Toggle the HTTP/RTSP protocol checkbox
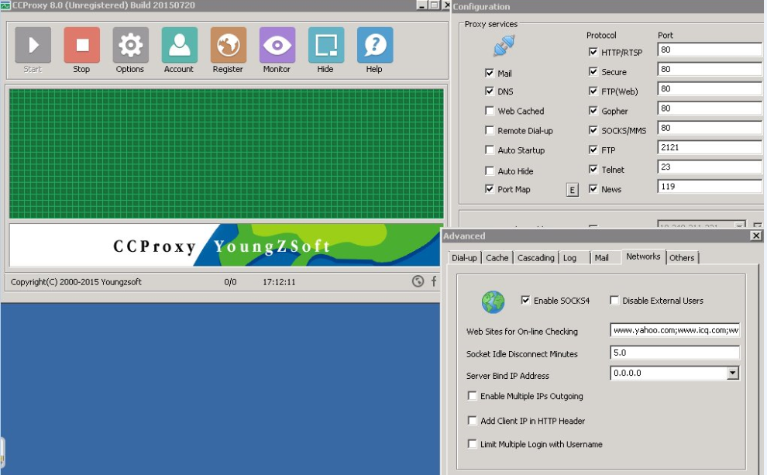 [593, 52]
